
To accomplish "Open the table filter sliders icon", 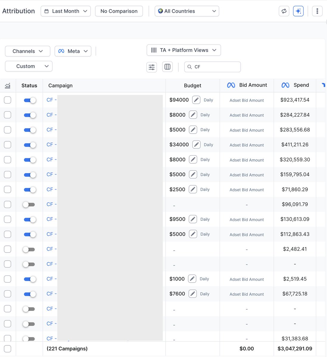I will click(152, 67).
